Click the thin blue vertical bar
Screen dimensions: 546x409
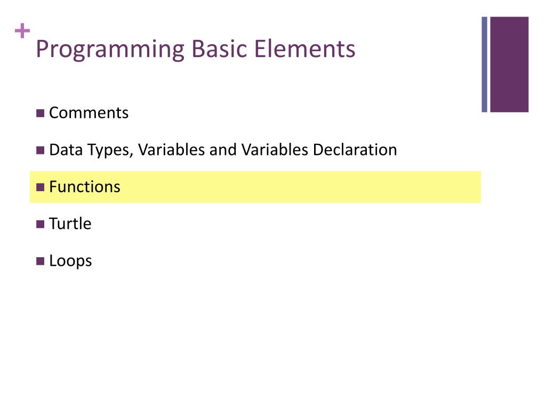pyautogui.click(x=484, y=64)
